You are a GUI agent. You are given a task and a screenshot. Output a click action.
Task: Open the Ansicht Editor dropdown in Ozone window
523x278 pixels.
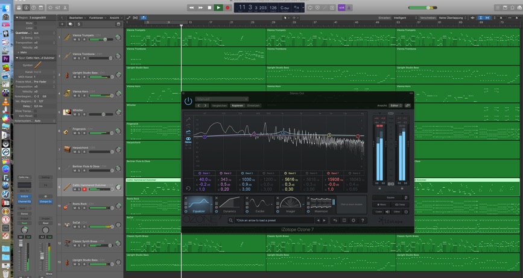click(x=396, y=105)
